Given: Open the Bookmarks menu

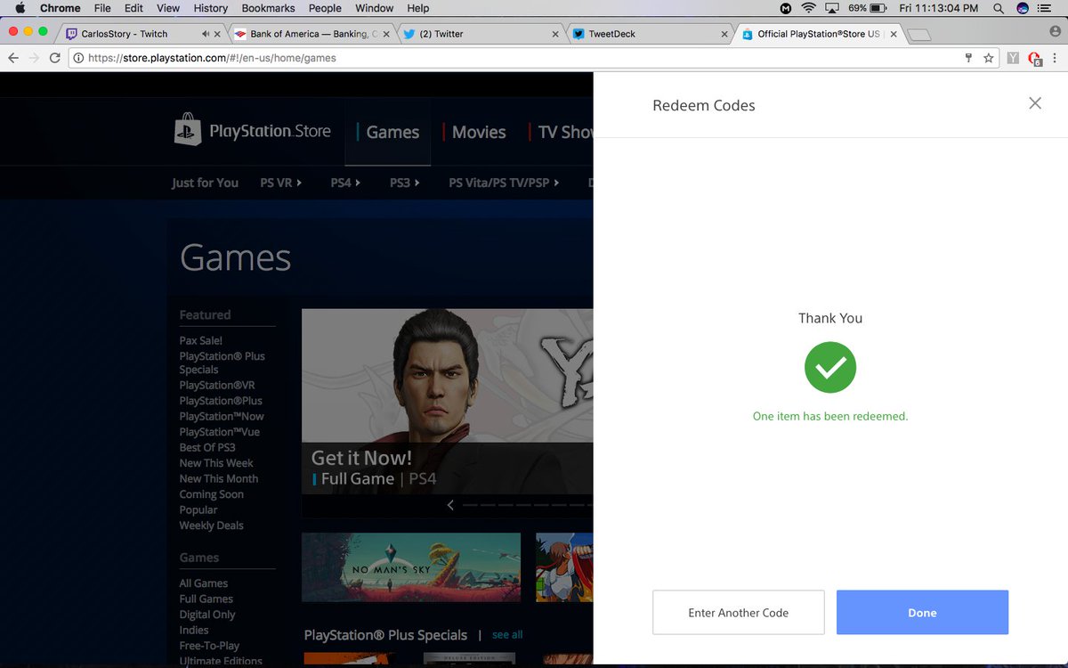Looking at the screenshot, I should pyautogui.click(x=268, y=8).
